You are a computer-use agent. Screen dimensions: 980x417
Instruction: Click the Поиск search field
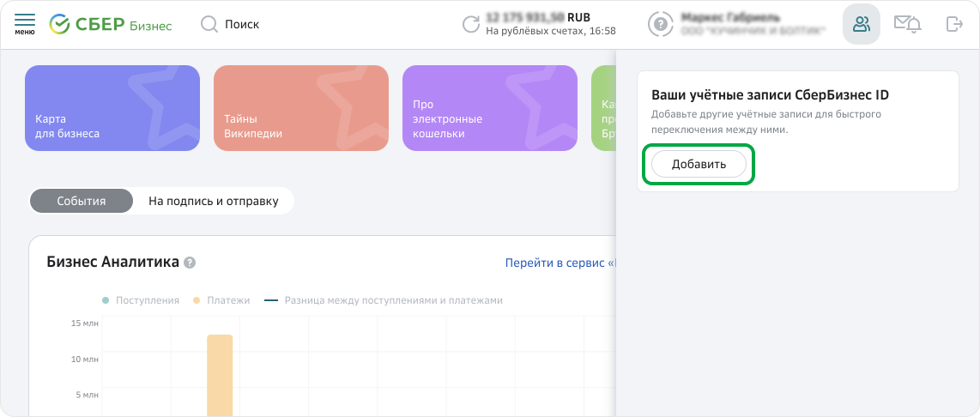[242, 25]
